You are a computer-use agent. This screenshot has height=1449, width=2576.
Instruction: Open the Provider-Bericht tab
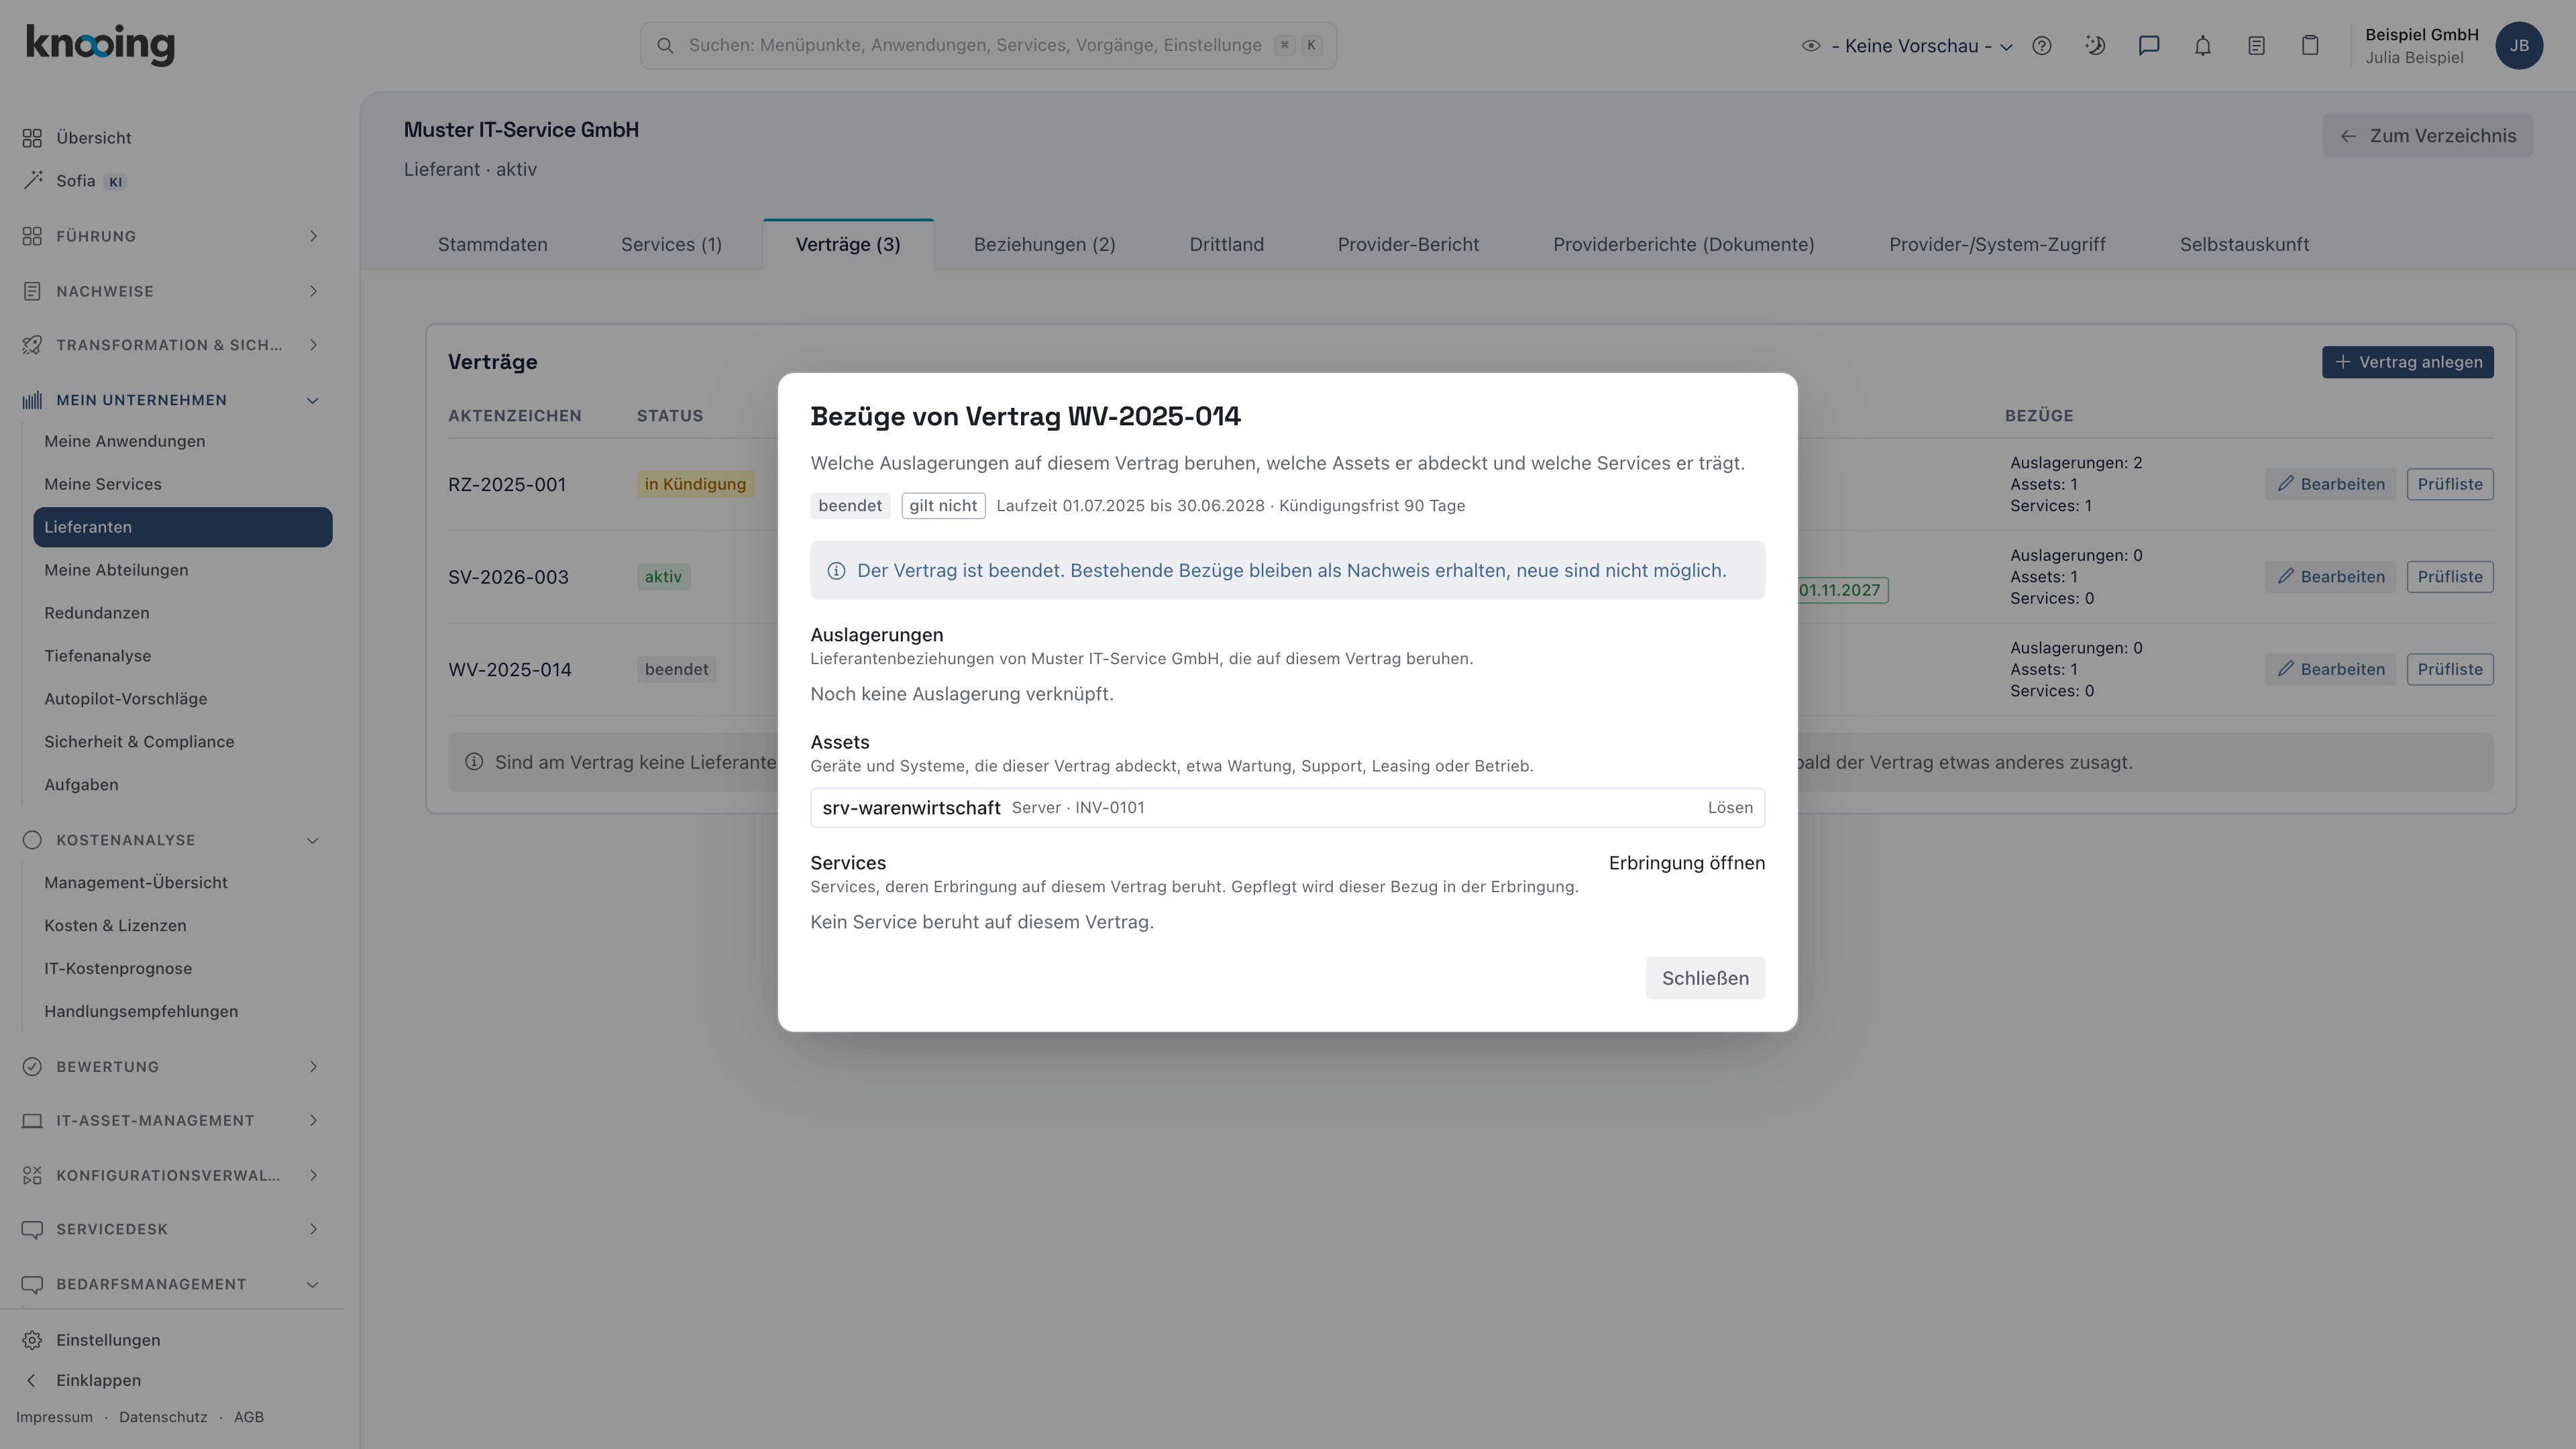tap(1408, 245)
